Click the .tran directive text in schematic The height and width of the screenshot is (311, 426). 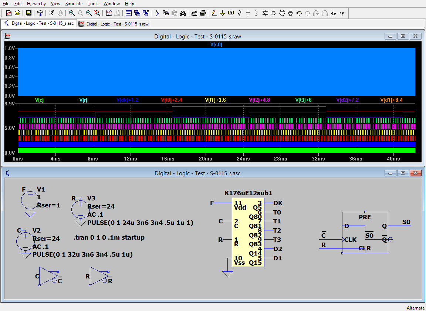109,237
